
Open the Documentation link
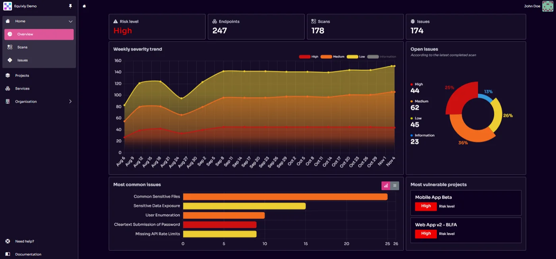click(28, 254)
